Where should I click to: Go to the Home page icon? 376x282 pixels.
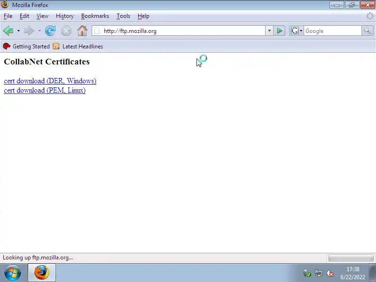[82, 31]
